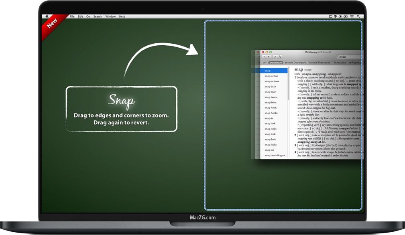Image resolution: width=405 pixels, height=235 pixels.
Task: Open the Search menu
Action: pyautogui.click(x=97, y=16)
